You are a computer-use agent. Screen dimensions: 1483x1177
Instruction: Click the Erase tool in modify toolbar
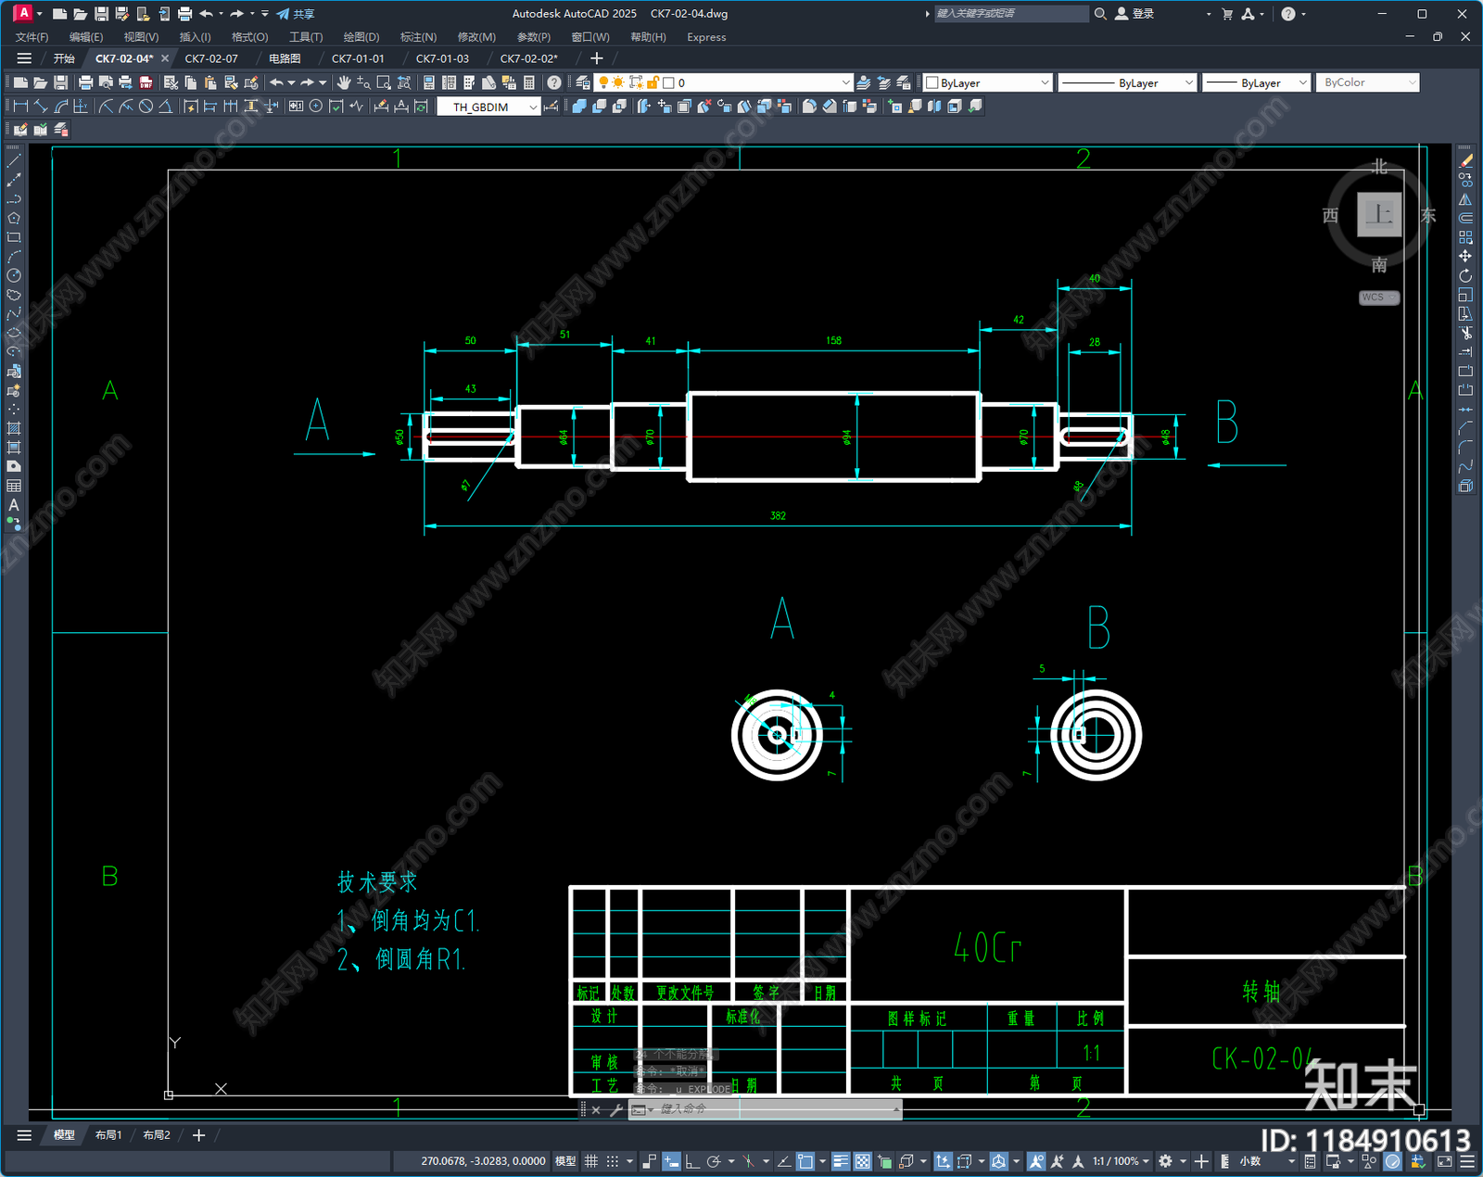1465,161
